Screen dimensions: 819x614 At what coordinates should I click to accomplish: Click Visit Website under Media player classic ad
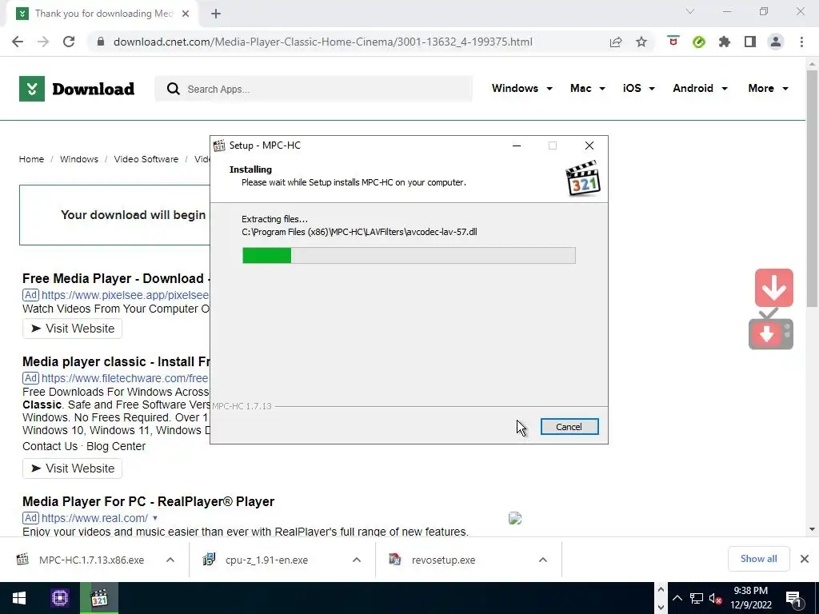[x=72, y=468]
